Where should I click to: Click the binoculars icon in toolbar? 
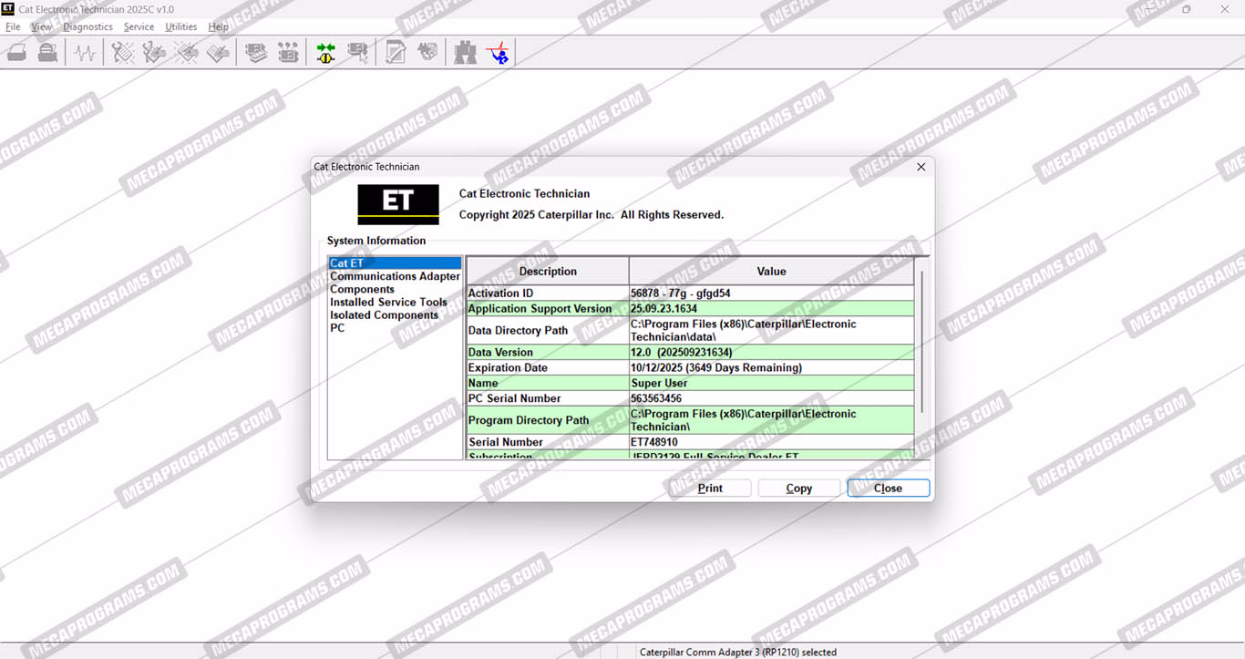pyautogui.click(x=466, y=54)
